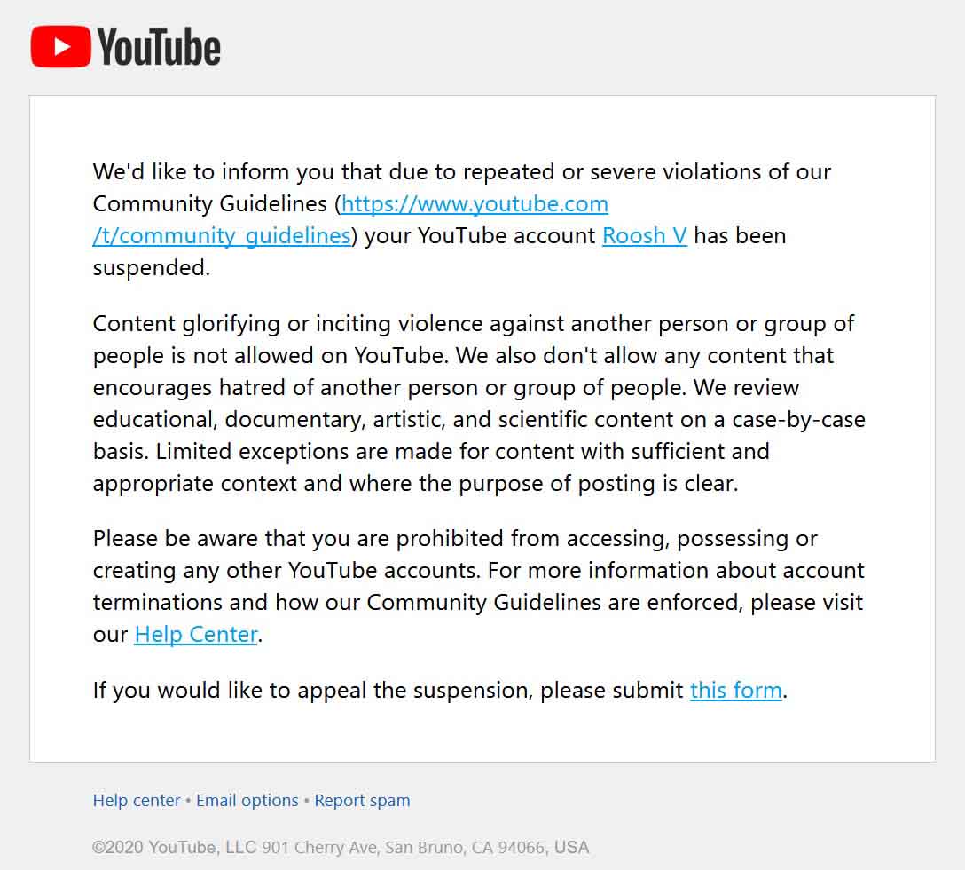Visit the Help Center link in the message body
Viewport: 965px width, 870px height.
(196, 635)
